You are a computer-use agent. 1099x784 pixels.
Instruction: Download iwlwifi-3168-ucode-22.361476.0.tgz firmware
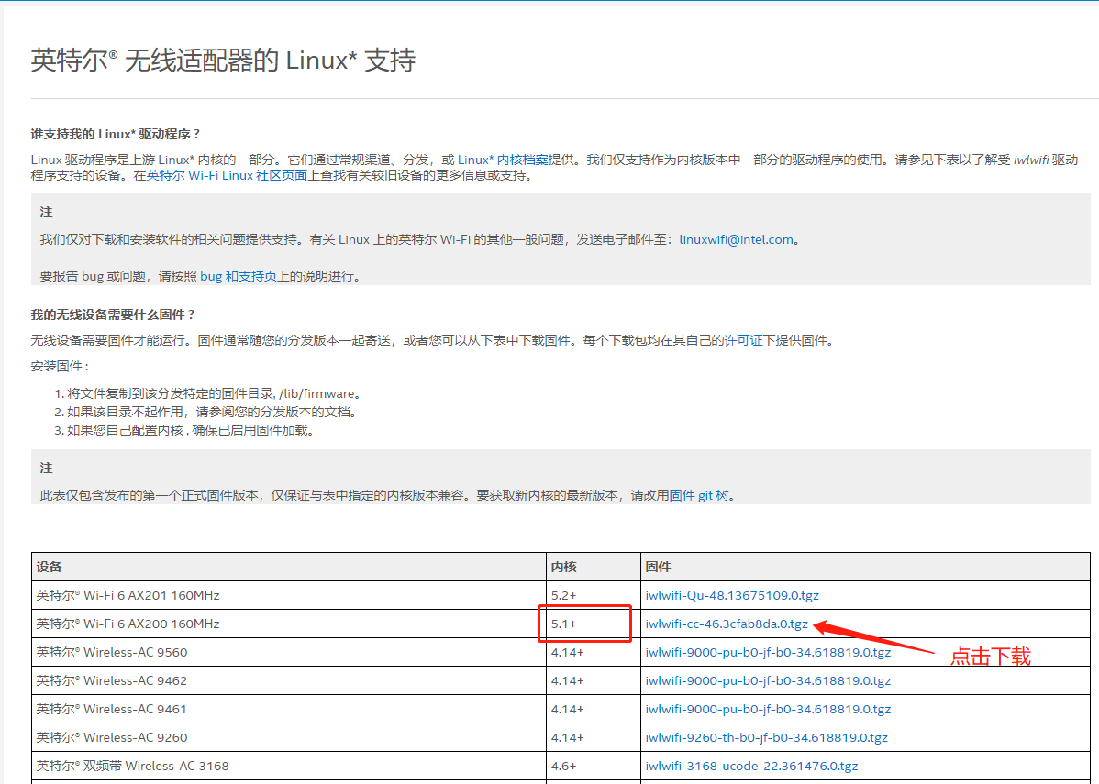(751, 766)
